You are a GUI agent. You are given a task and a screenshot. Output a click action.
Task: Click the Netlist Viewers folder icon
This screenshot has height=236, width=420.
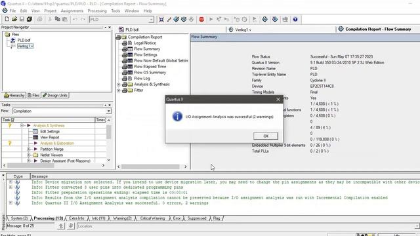point(35,155)
